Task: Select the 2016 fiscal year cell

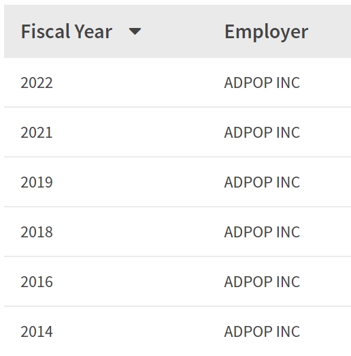Action: (x=37, y=282)
